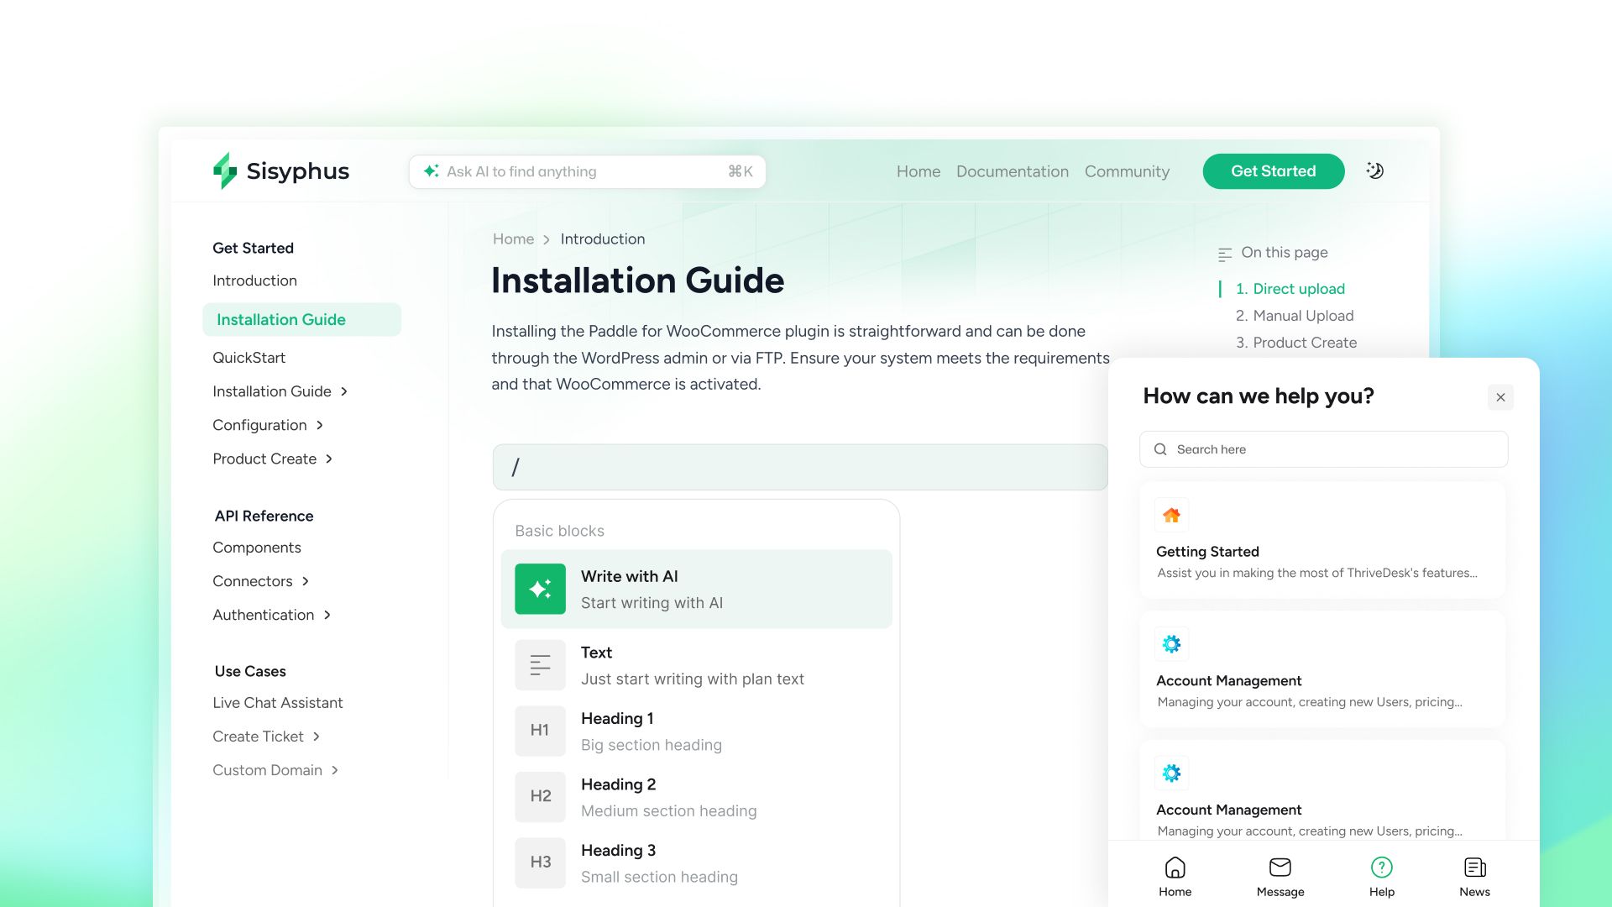1612x907 pixels.
Task: Toggle dark mode moon icon
Action: tap(1374, 170)
